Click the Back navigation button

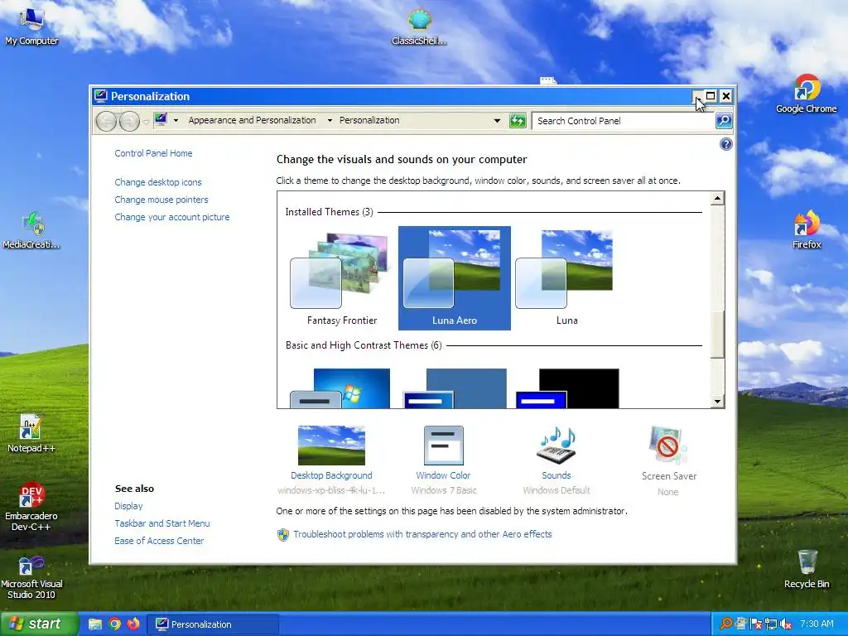[x=107, y=121]
